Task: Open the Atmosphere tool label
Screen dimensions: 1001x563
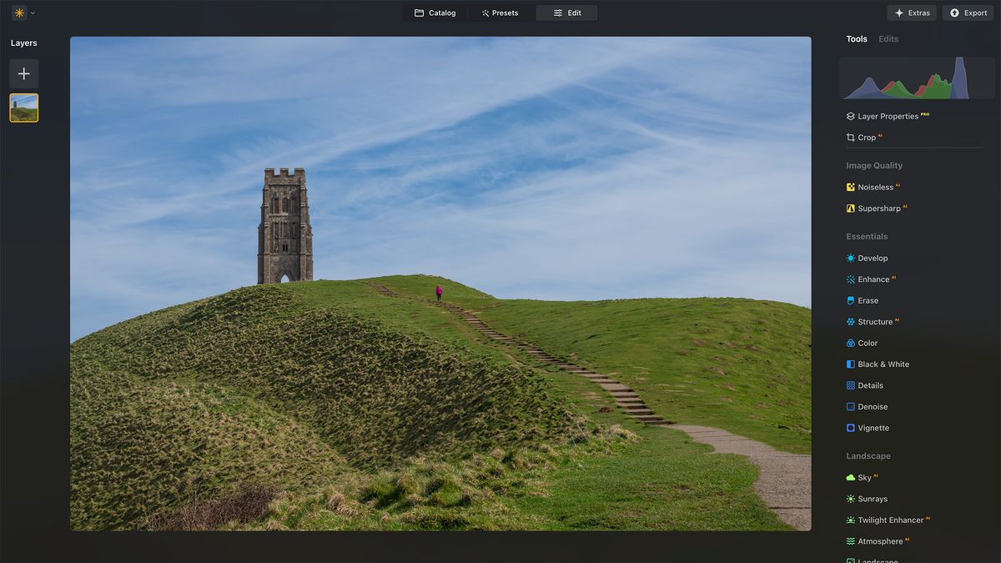Action: point(881,541)
